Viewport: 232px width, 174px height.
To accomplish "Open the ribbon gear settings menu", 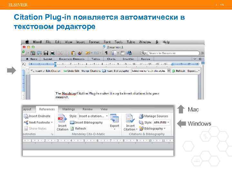I will [x=201, y=59].
